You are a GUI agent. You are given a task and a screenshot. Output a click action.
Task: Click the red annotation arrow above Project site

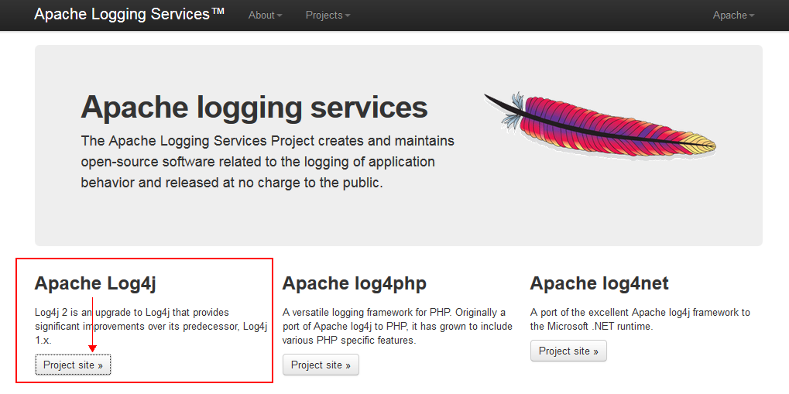tap(93, 324)
